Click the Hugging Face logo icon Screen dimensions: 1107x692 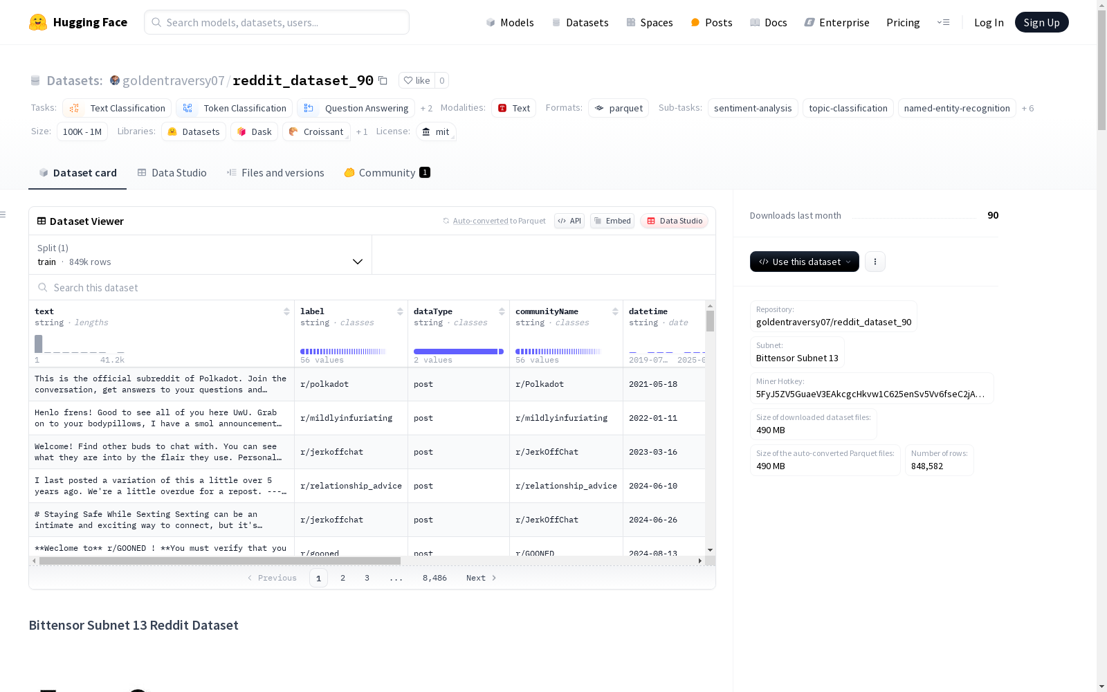38,22
